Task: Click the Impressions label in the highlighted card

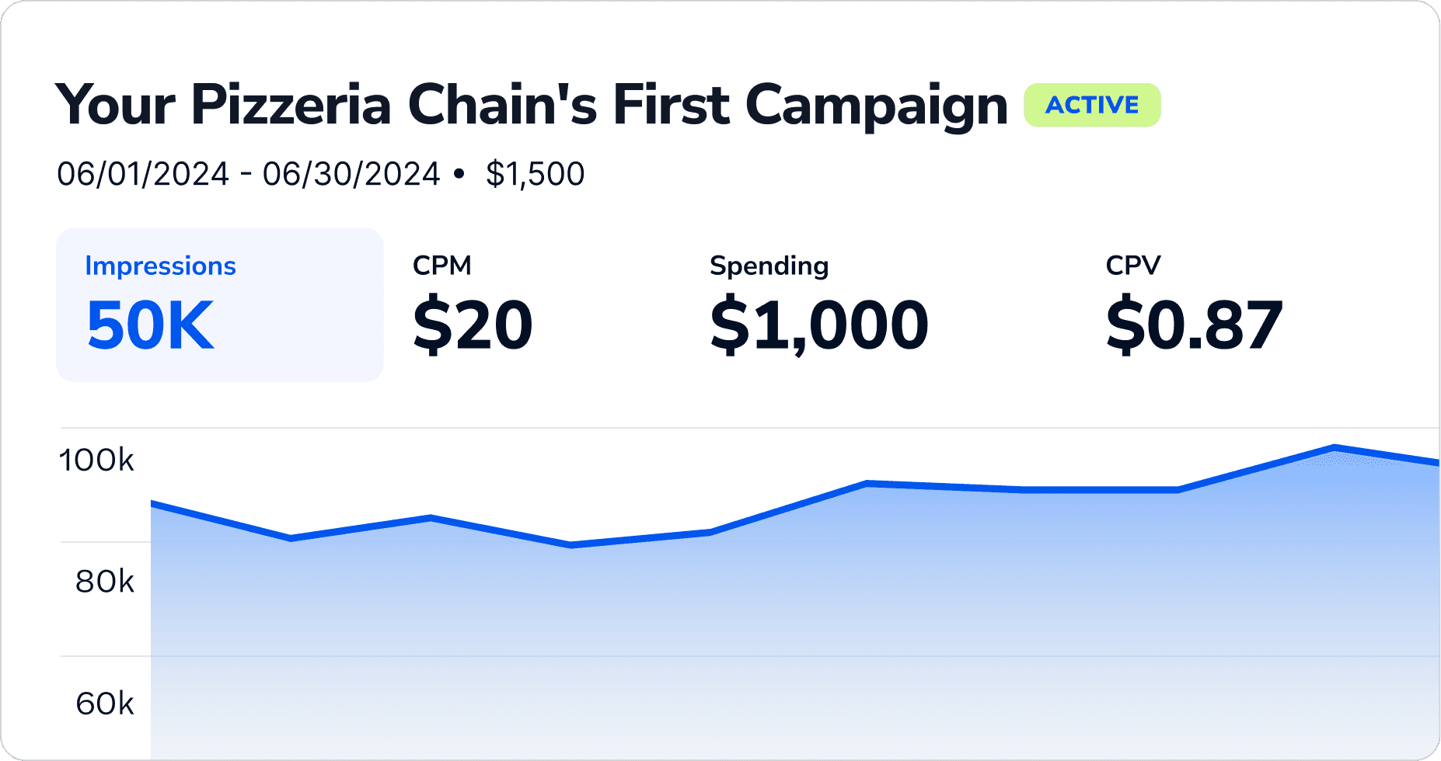Action: (159, 265)
